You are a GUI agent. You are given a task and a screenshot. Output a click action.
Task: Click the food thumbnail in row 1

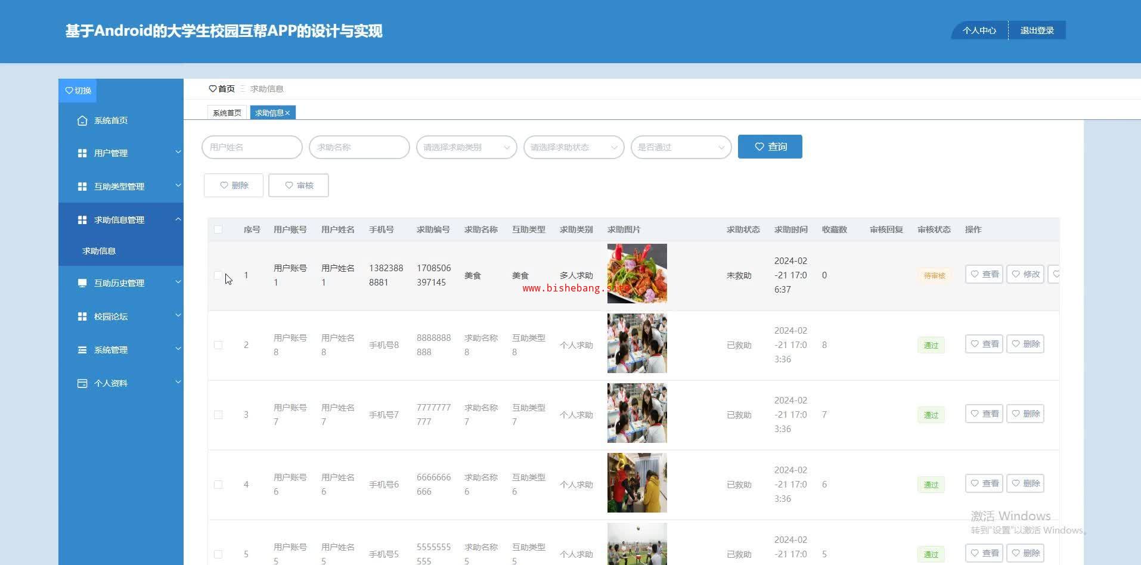tap(637, 274)
